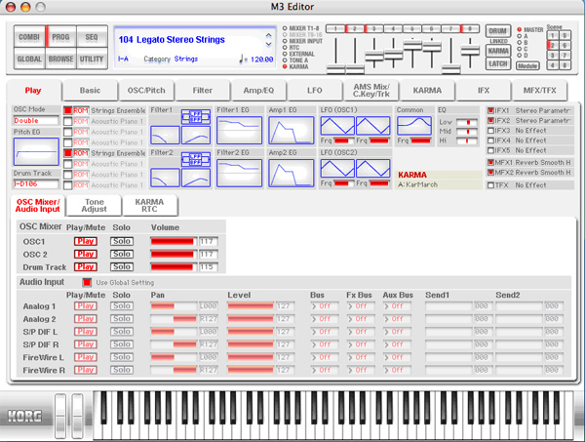Adjust the Analog 1 Level slider
The width and height of the screenshot is (585, 442).
[x=251, y=306]
